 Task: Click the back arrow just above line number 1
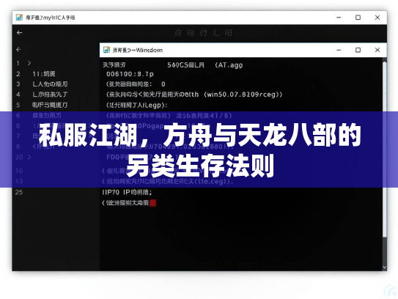tap(18, 50)
